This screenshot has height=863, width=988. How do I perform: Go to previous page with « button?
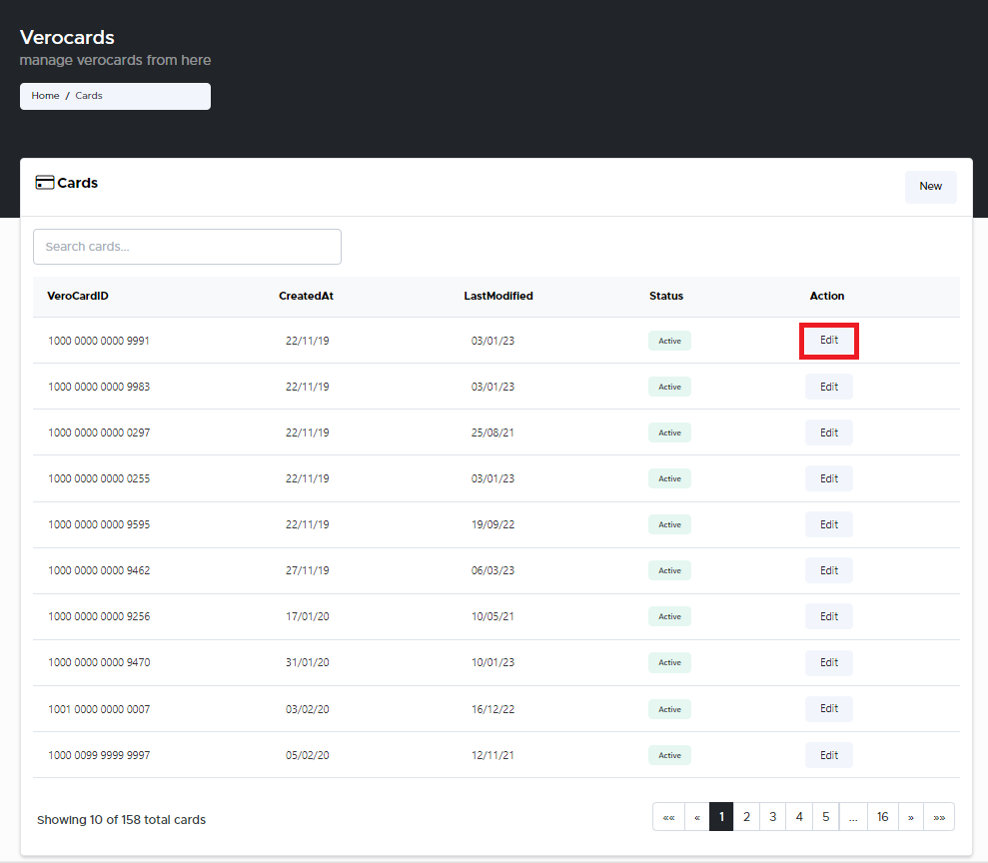click(696, 817)
